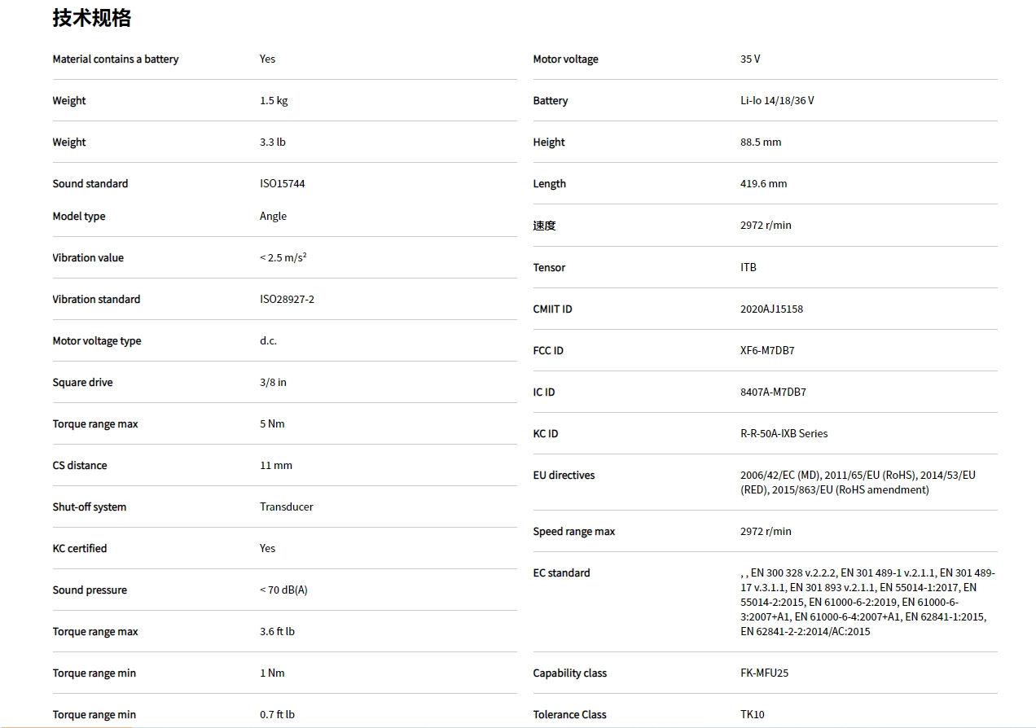Click the Sound pressure value < 70 dB(A)
The height and width of the screenshot is (728, 1036).
click(283, 590)
